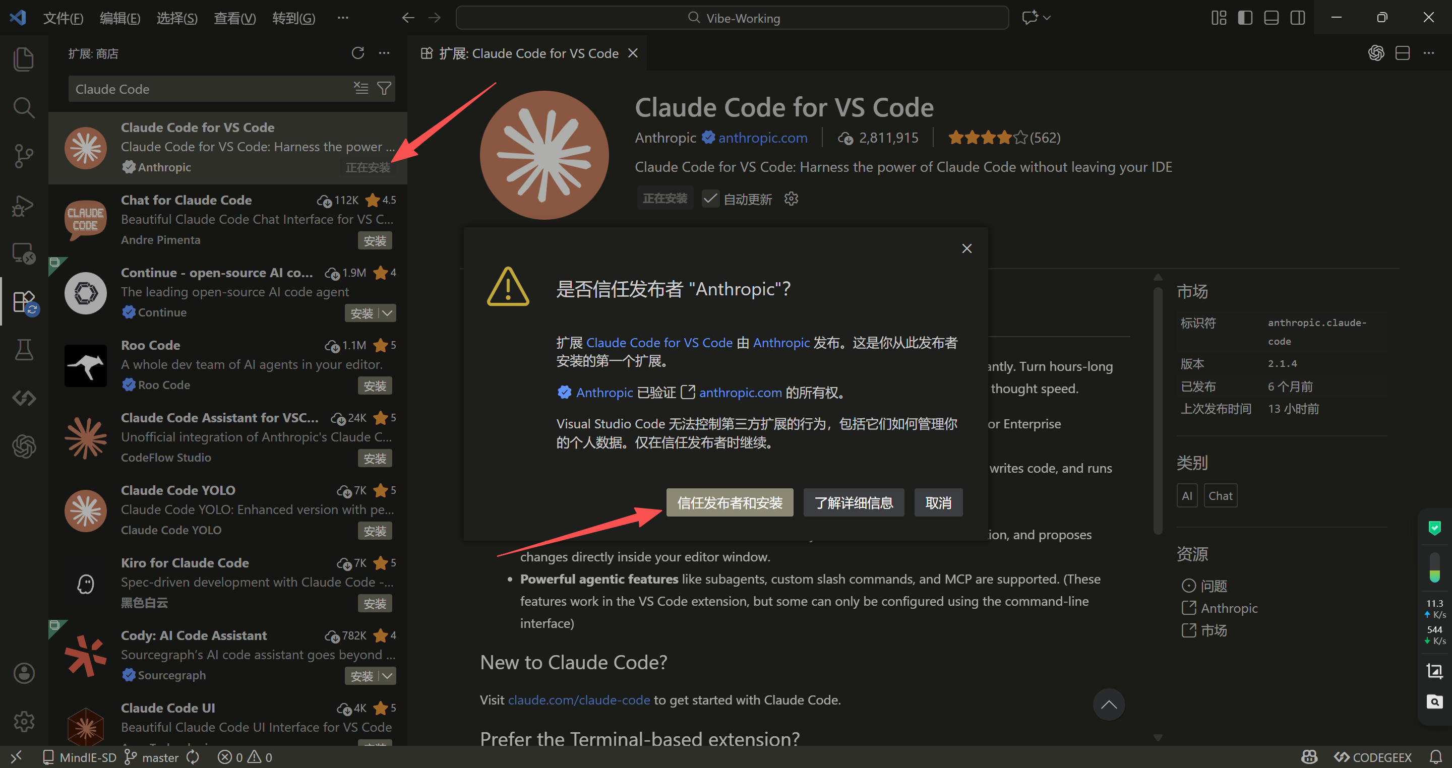This screenshot has width=1452, height=768.
Task: Open the Source Control view
Action: 24,156
